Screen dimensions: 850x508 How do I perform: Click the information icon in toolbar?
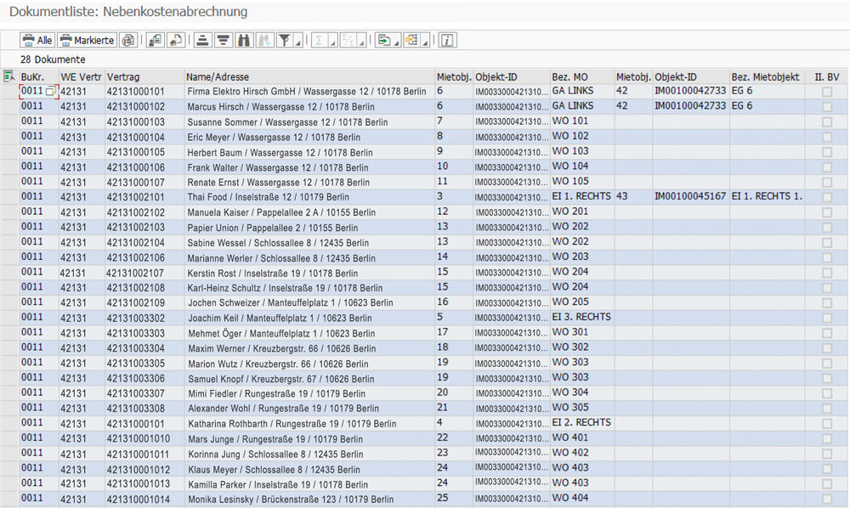447,40
